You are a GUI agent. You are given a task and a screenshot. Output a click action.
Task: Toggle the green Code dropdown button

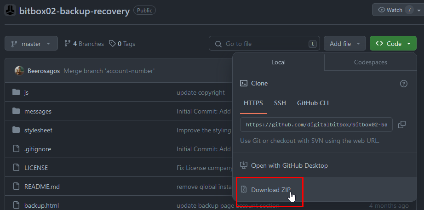pos(393,44)
